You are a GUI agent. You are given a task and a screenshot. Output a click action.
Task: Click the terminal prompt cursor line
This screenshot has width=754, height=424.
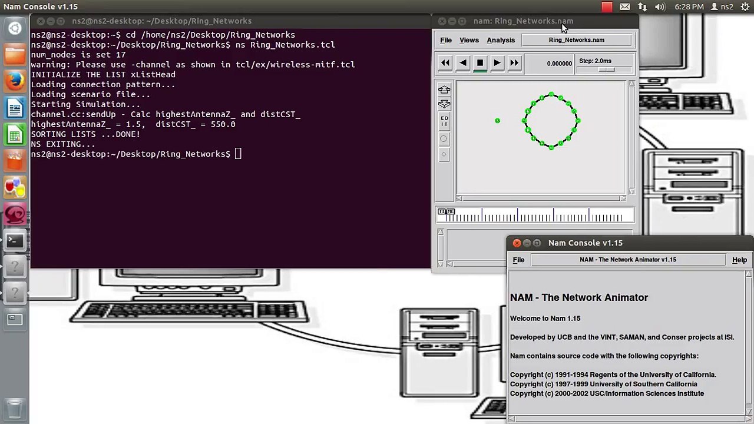136,154
